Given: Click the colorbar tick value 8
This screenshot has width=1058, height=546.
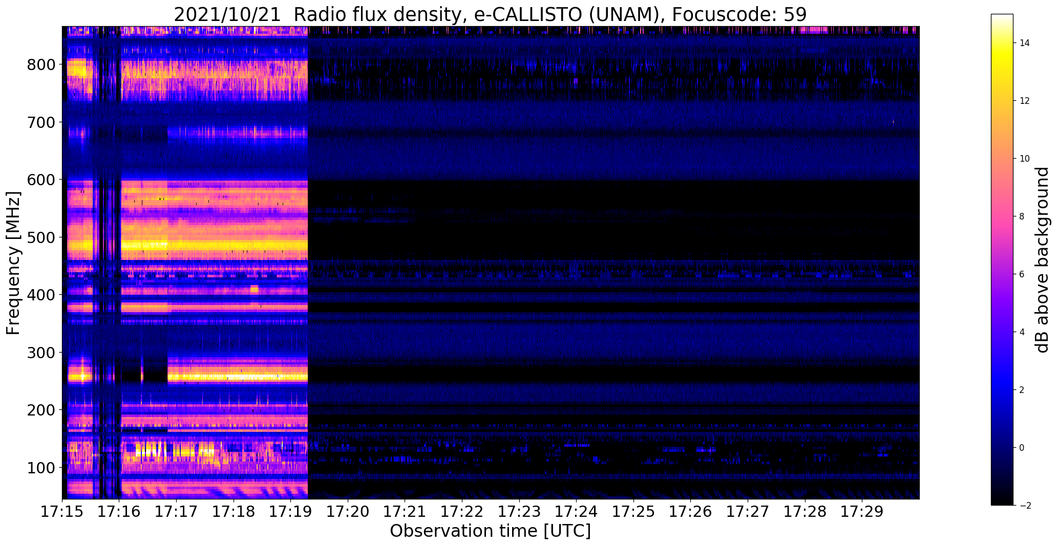Looking at the screenshot, I should coord(1022,216).
